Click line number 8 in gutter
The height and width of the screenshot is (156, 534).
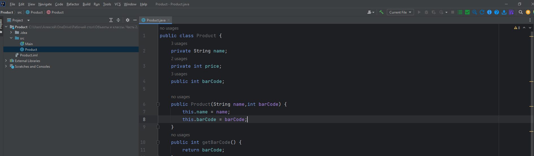tap(144, 119)
